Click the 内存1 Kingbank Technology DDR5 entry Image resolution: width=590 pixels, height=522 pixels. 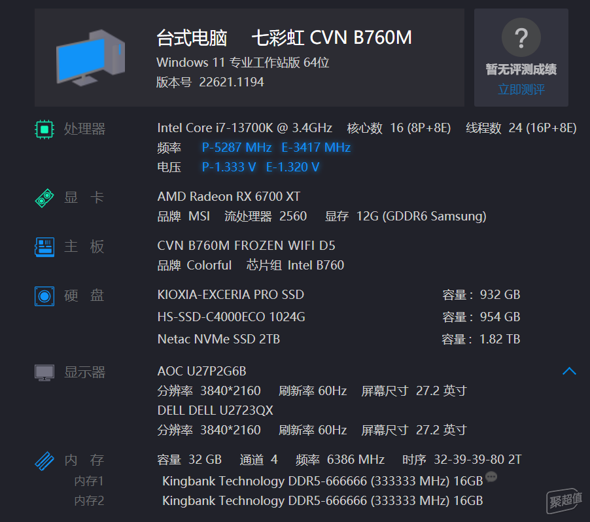pyautogui.click(x=322, y=481)
